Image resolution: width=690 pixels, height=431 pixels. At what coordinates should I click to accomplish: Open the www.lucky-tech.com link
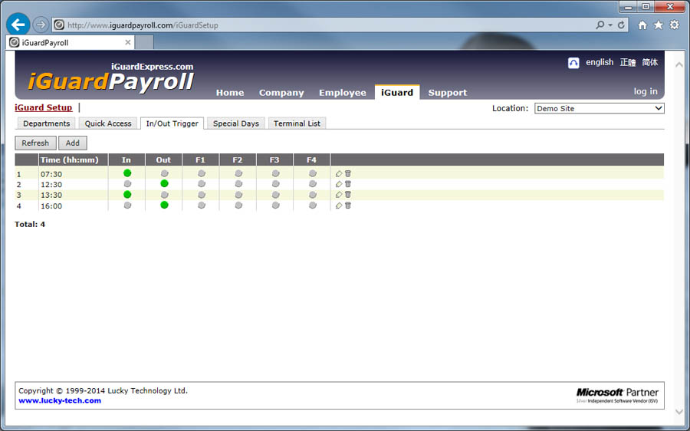pyautogui.click(x=60, y=400)
